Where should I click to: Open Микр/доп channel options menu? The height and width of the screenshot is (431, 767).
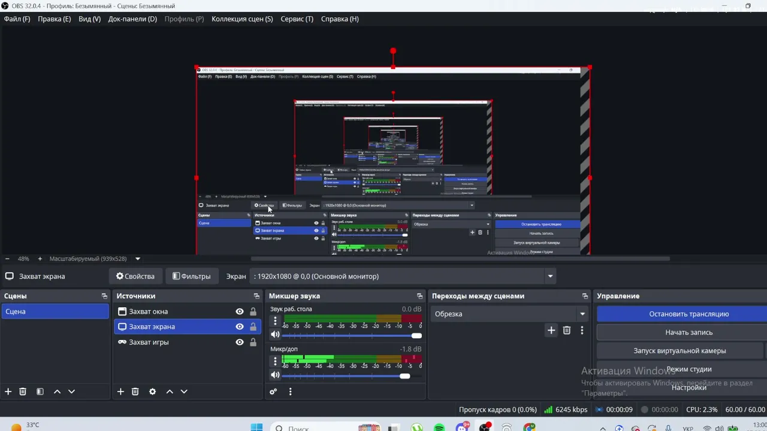pos(275,361)
